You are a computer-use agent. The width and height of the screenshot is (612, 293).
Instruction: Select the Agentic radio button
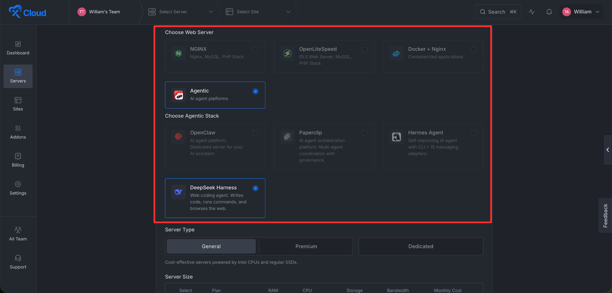[255, 91]
